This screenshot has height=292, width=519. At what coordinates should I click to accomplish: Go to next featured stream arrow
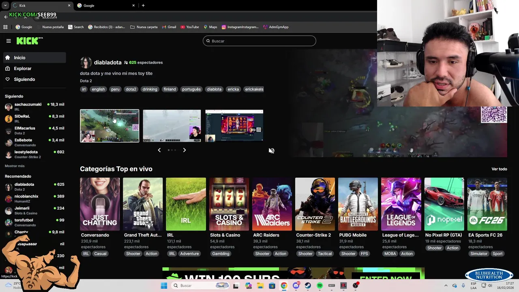[x=184, y=150]
